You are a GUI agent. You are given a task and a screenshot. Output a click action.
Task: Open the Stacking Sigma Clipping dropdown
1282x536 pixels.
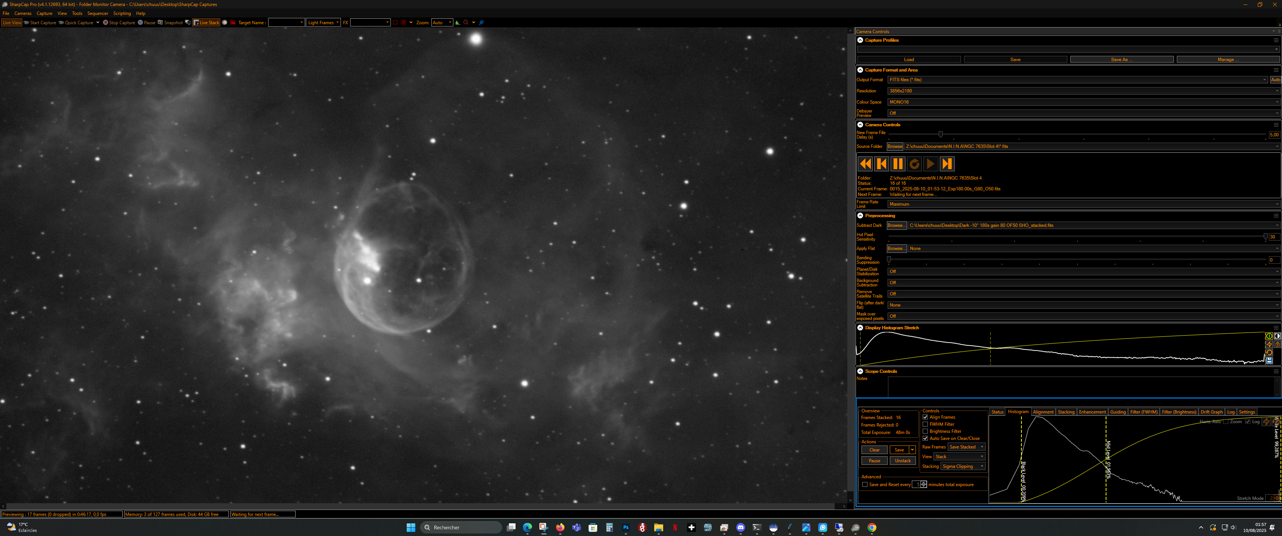point(963,466)
